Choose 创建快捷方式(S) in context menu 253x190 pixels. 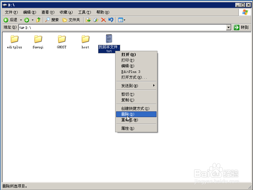click(x=136, y=109)
